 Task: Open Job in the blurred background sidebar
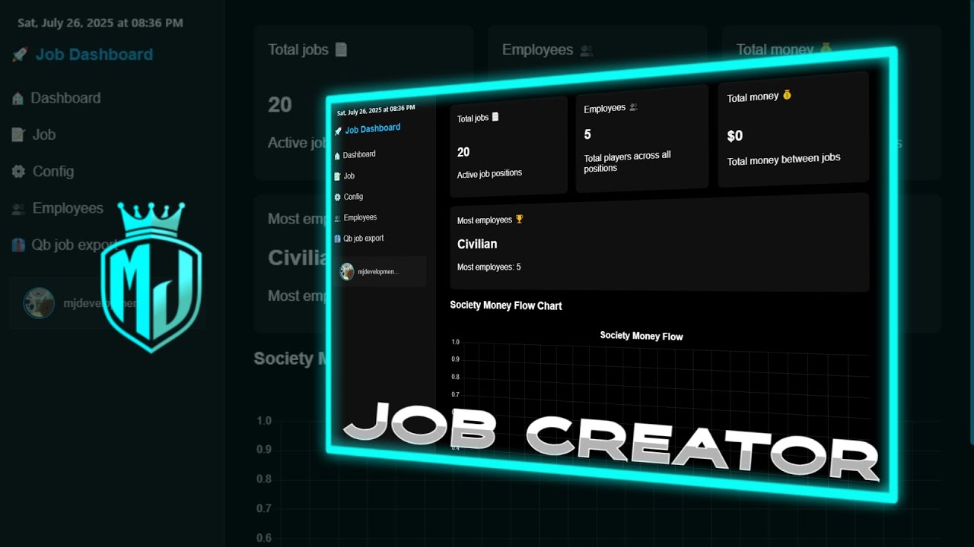pyautogui.click(x=44, y=134)
